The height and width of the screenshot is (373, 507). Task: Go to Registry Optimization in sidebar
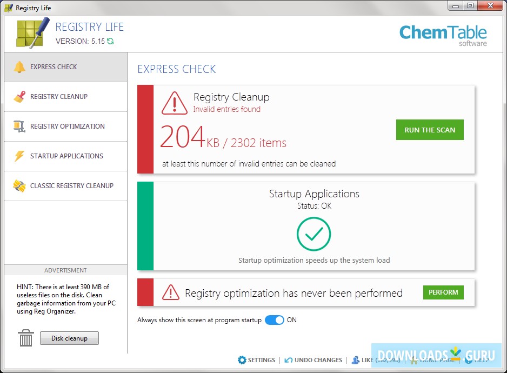(x=65, y=126)
